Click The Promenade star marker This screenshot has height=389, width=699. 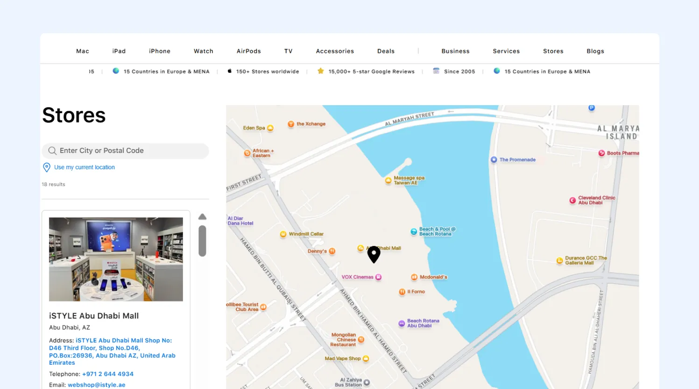tap(494, 160)
